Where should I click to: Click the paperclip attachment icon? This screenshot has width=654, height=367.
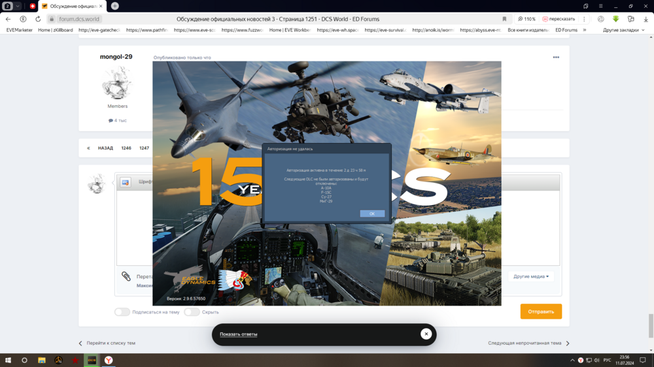click(x=126, y=276)
